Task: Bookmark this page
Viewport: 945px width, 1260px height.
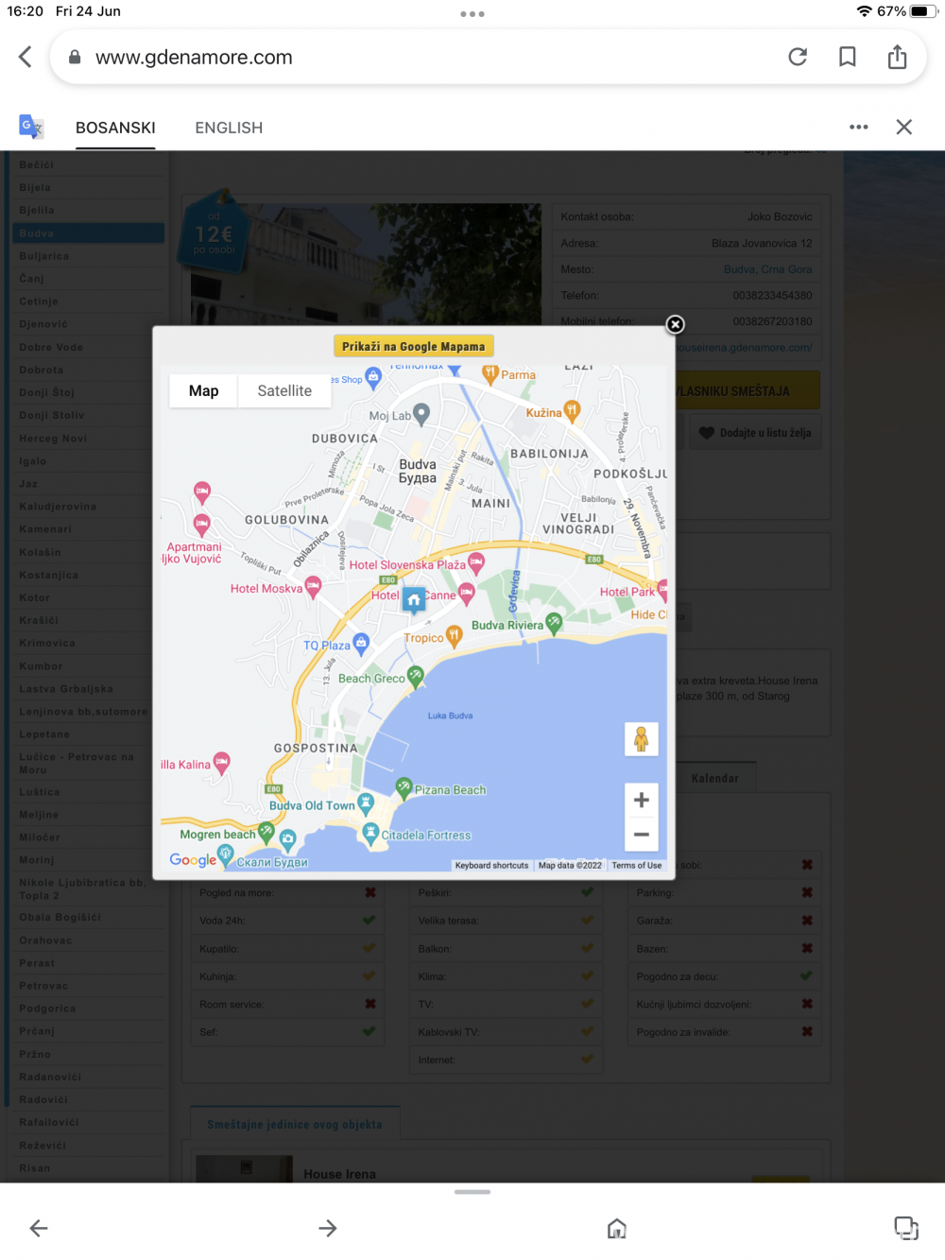Action: pyautogui.click(x=848, y=57)
